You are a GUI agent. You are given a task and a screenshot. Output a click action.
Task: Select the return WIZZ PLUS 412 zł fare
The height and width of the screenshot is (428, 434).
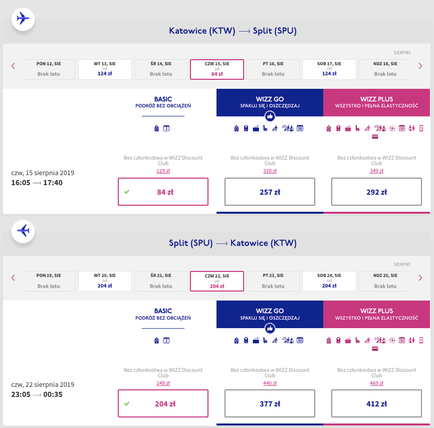(x=376, y=403)
